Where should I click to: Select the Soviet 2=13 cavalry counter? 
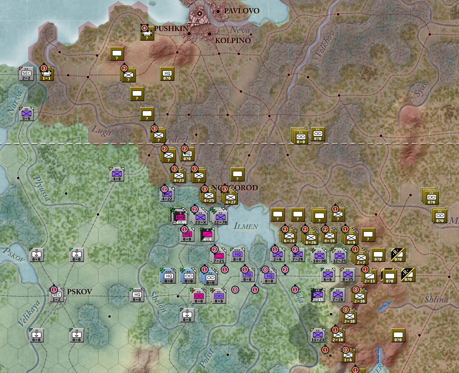coord(369,276)
